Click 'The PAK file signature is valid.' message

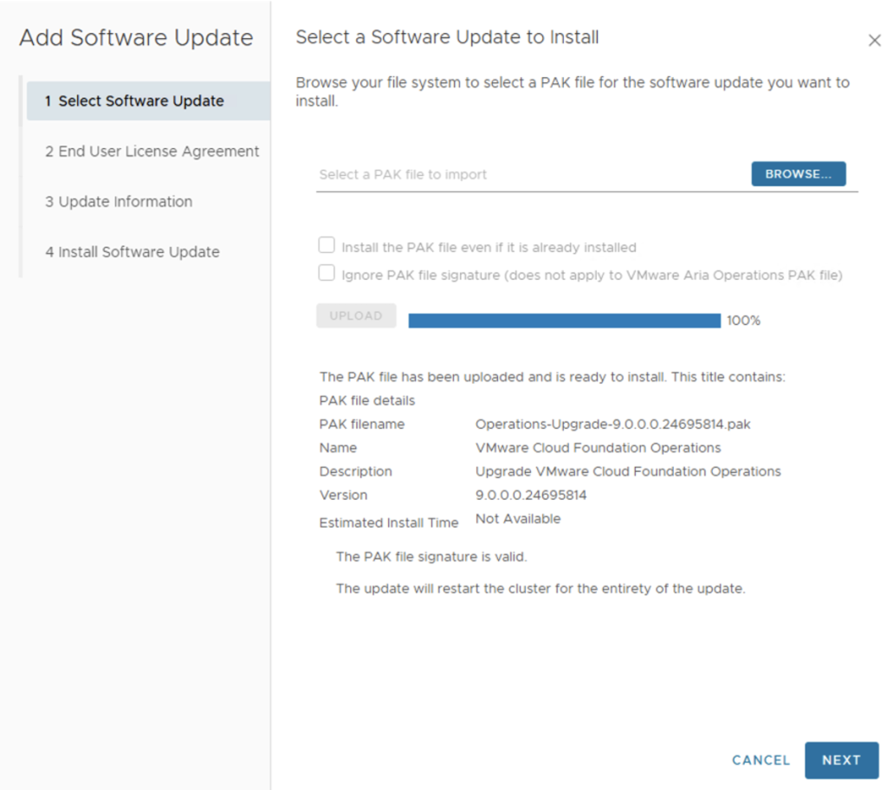click(431, 557)
